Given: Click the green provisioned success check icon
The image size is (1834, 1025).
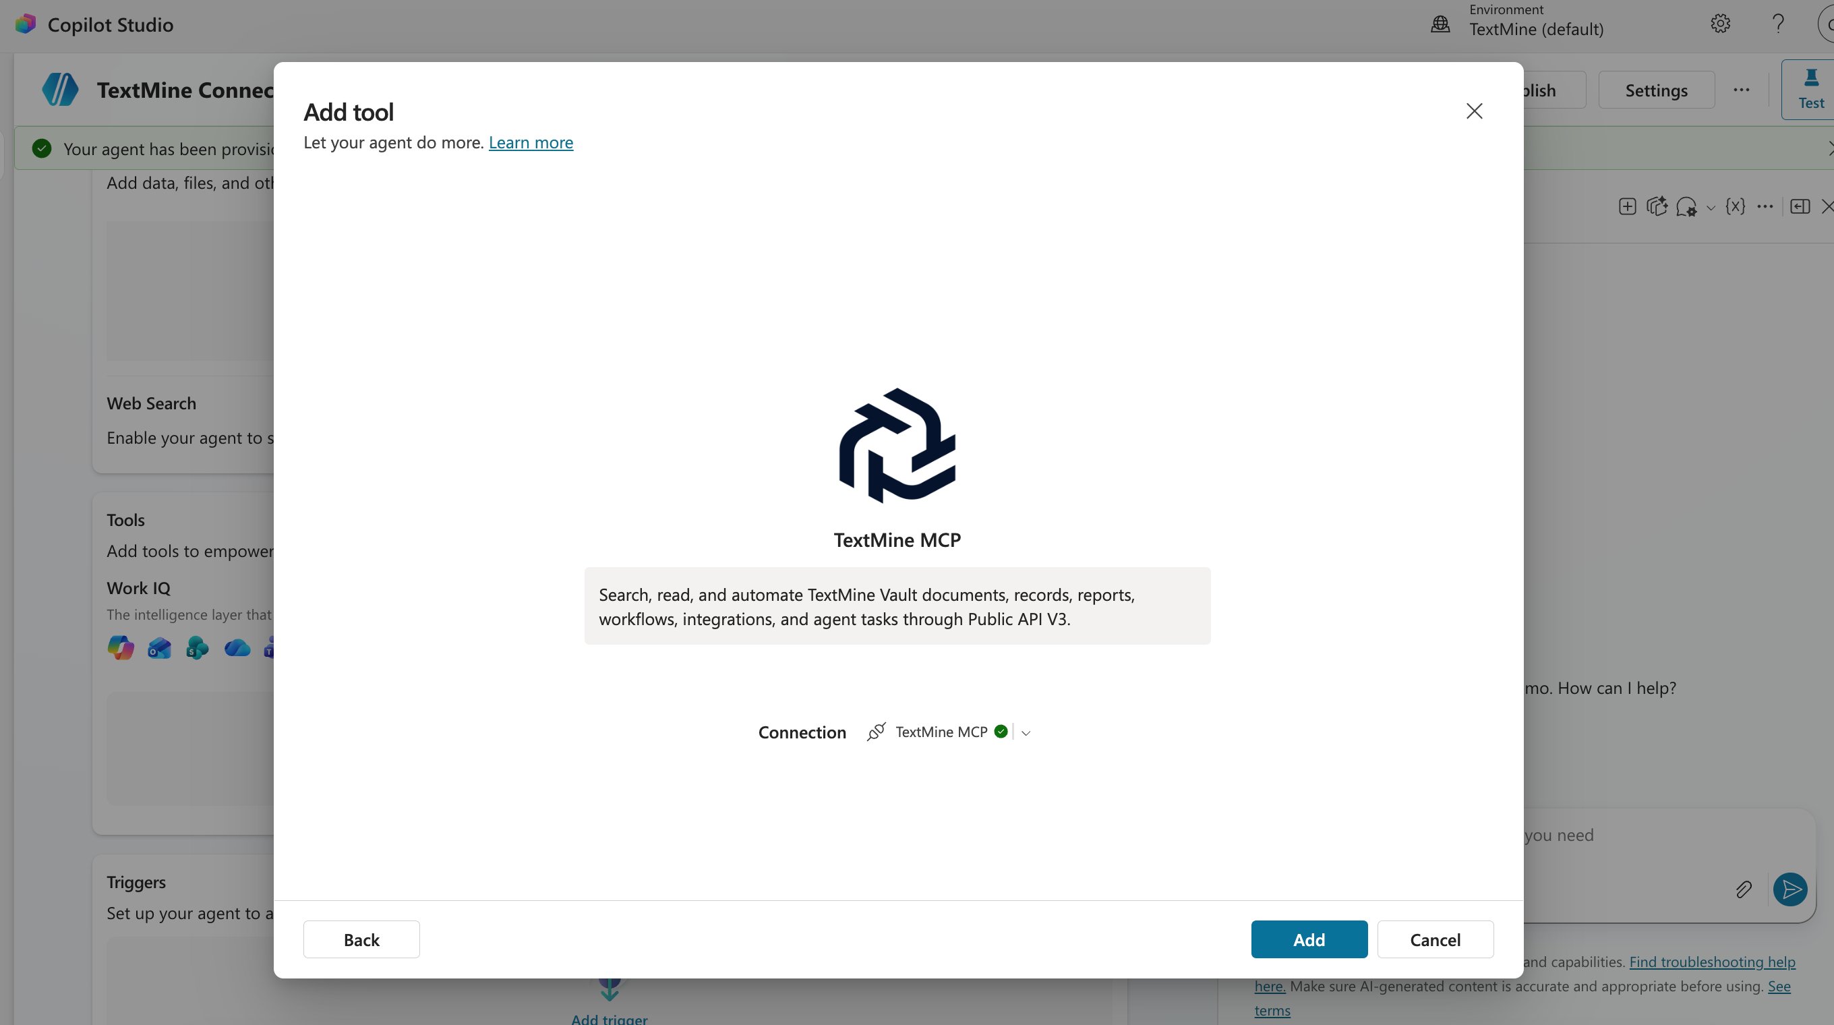Looking at the screenshot, I should [41, 149].
